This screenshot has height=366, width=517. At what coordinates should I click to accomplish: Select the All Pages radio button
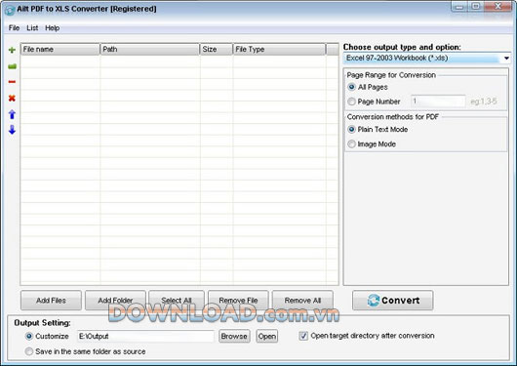pos(351,87)
